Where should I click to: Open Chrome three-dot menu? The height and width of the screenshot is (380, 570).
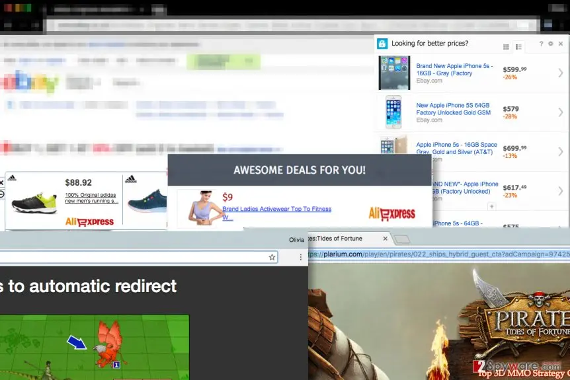[301, 257]
